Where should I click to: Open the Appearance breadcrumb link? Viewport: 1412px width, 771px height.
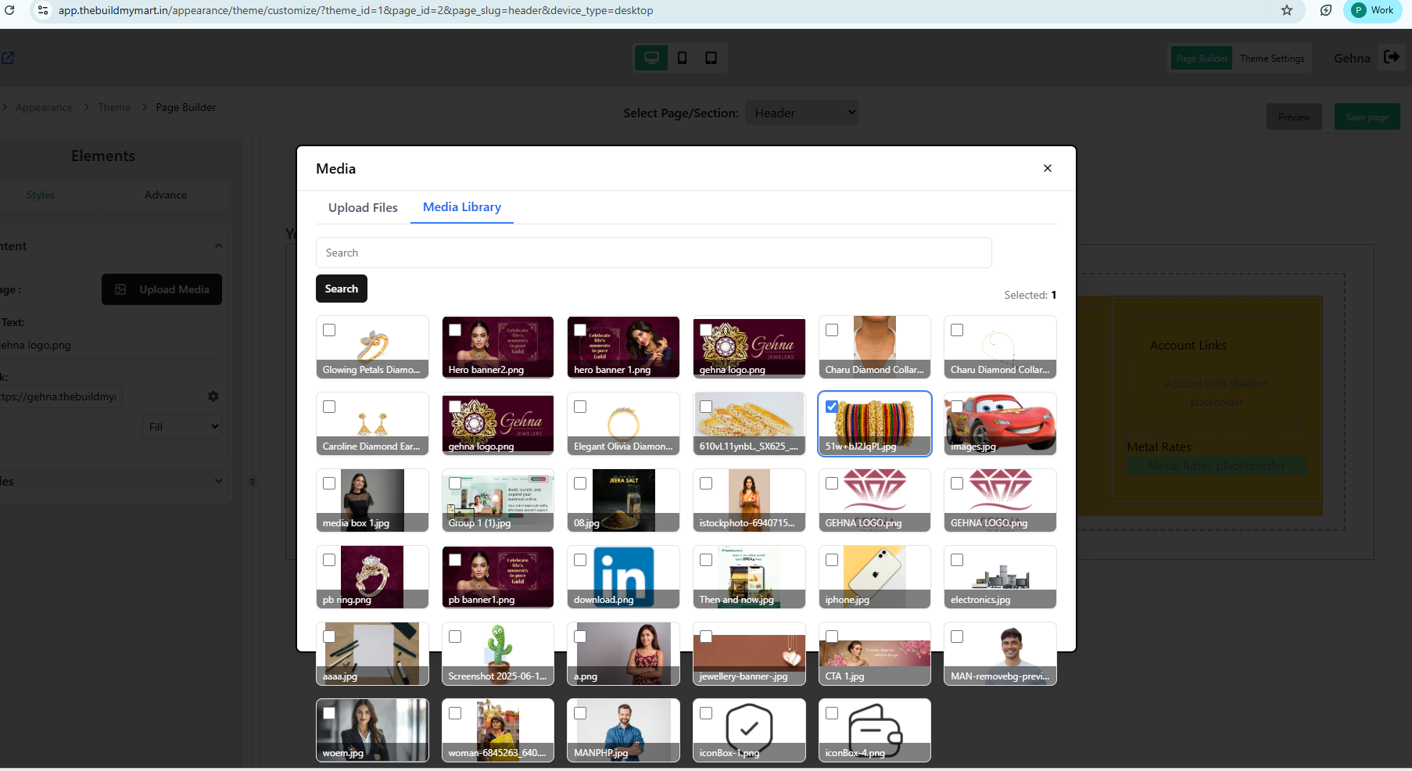(44, 107)
